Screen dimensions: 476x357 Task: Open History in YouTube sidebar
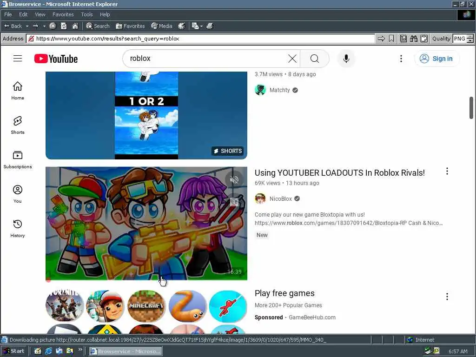18,228
